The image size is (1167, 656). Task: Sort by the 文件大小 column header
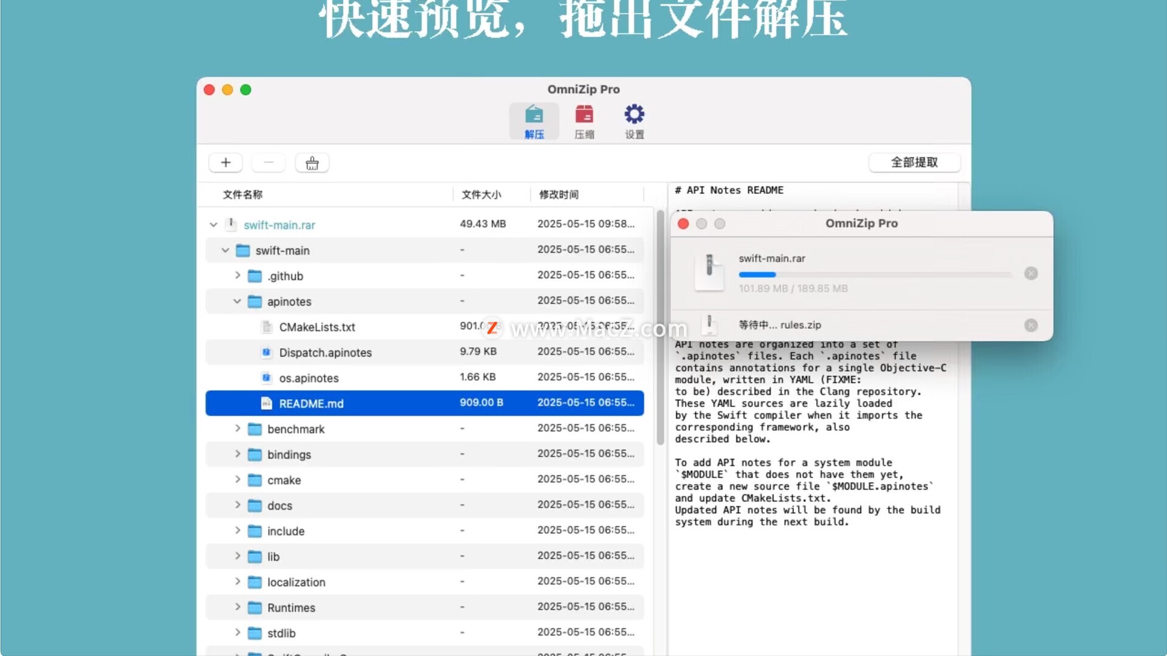[x=481, y=194]
